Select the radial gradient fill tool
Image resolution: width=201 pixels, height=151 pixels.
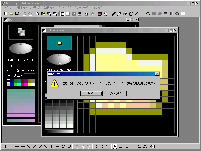[177, 14]
